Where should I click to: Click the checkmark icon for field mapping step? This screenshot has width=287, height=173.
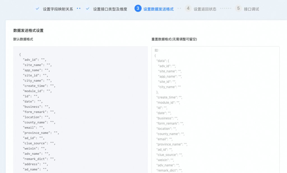click(x=37, y=9)
